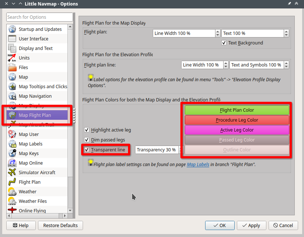Choose Procedure Leg Color red swatch
This screenshot has height=237, width=304.
[237, 120]
